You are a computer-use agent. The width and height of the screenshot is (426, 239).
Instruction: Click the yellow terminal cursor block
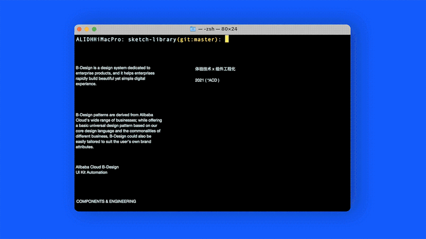(x=227, y=39)
